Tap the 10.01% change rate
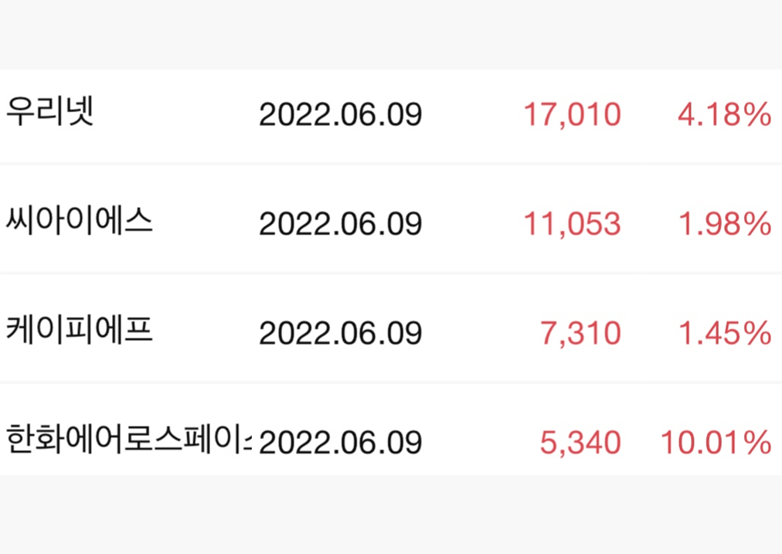 tap(716, 444)
